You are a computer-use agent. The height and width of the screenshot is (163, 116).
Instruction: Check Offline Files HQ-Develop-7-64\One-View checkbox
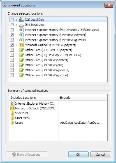tap(12, 55)
